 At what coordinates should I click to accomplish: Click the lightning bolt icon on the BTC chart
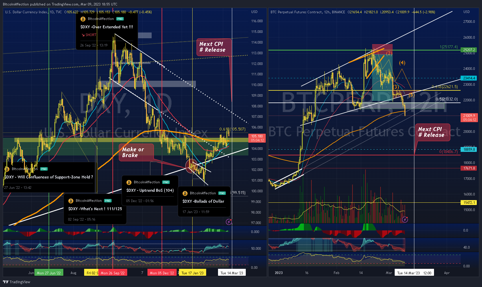[x=405, y=220]
